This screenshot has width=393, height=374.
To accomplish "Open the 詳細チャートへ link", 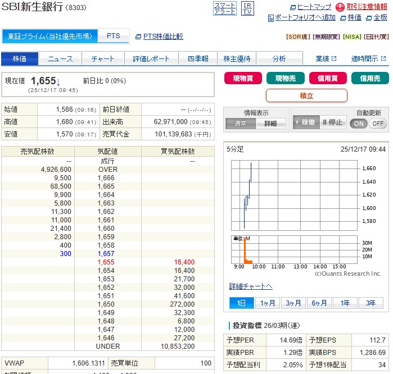I will 251,286.
